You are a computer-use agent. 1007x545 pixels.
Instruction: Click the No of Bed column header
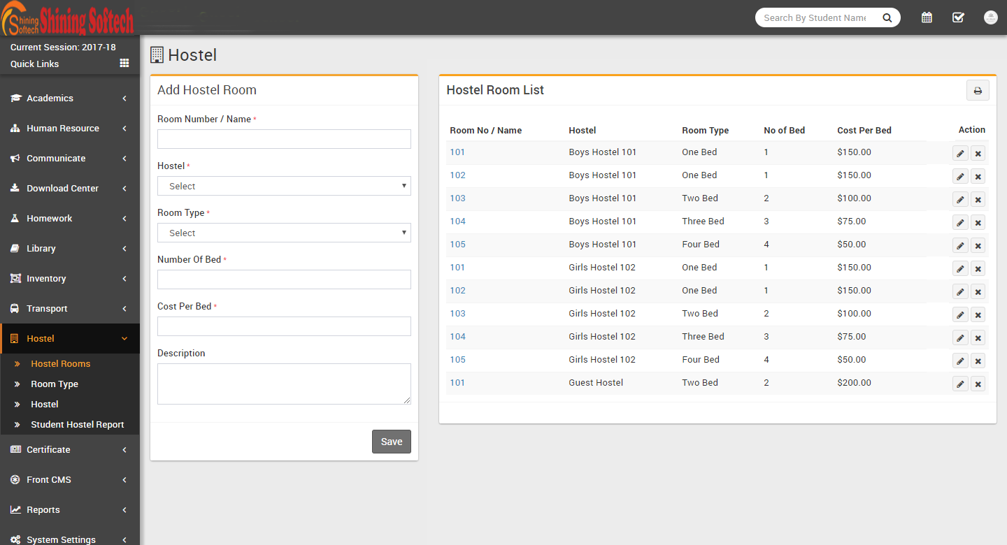(x=785, y=130)
